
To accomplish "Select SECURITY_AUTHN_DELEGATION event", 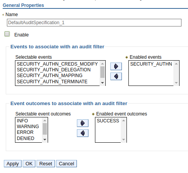I will 57,70.
